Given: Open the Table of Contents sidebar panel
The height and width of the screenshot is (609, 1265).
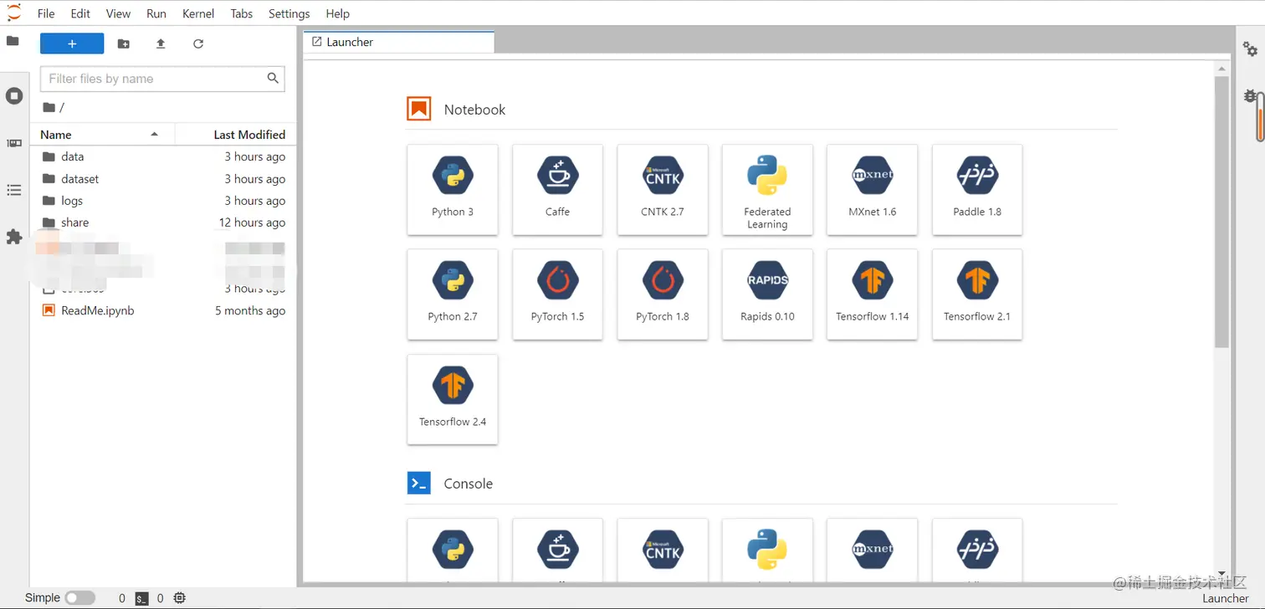Looking at the screenshot, I should tap(14, 191).
